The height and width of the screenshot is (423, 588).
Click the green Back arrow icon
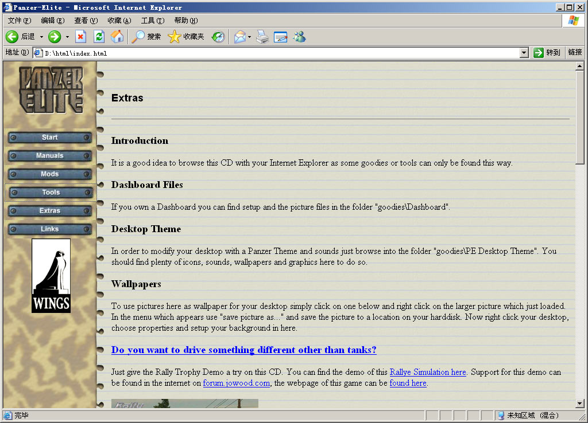12,37
